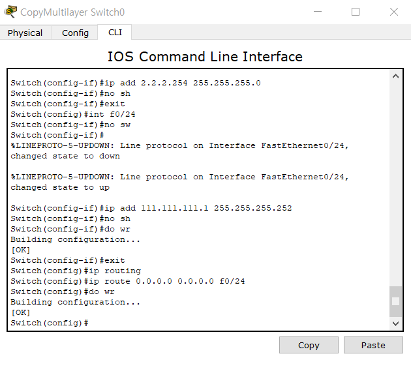
Task: Click the 'ip route 0.0.0.0 0.0.0.0 f0/24' line
Action: pyautogui.click(x=128, y=281)
